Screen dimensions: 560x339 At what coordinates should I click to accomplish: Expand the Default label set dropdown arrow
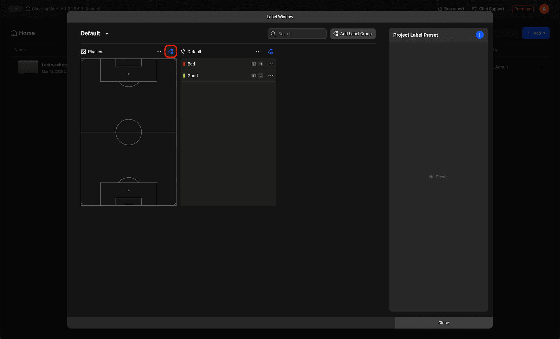click(107, 34)
